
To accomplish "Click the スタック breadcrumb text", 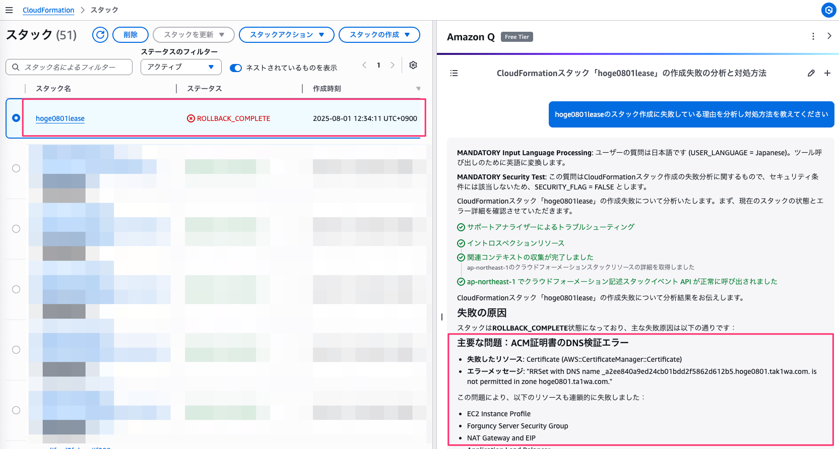I will pyautogui.click(x=104, y=10).
